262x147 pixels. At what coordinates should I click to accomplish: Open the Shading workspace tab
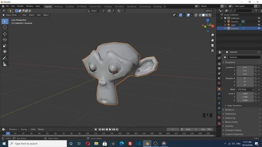click(108, 7)
